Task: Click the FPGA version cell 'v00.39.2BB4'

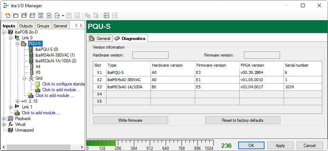Action: [x=262, y=72]
